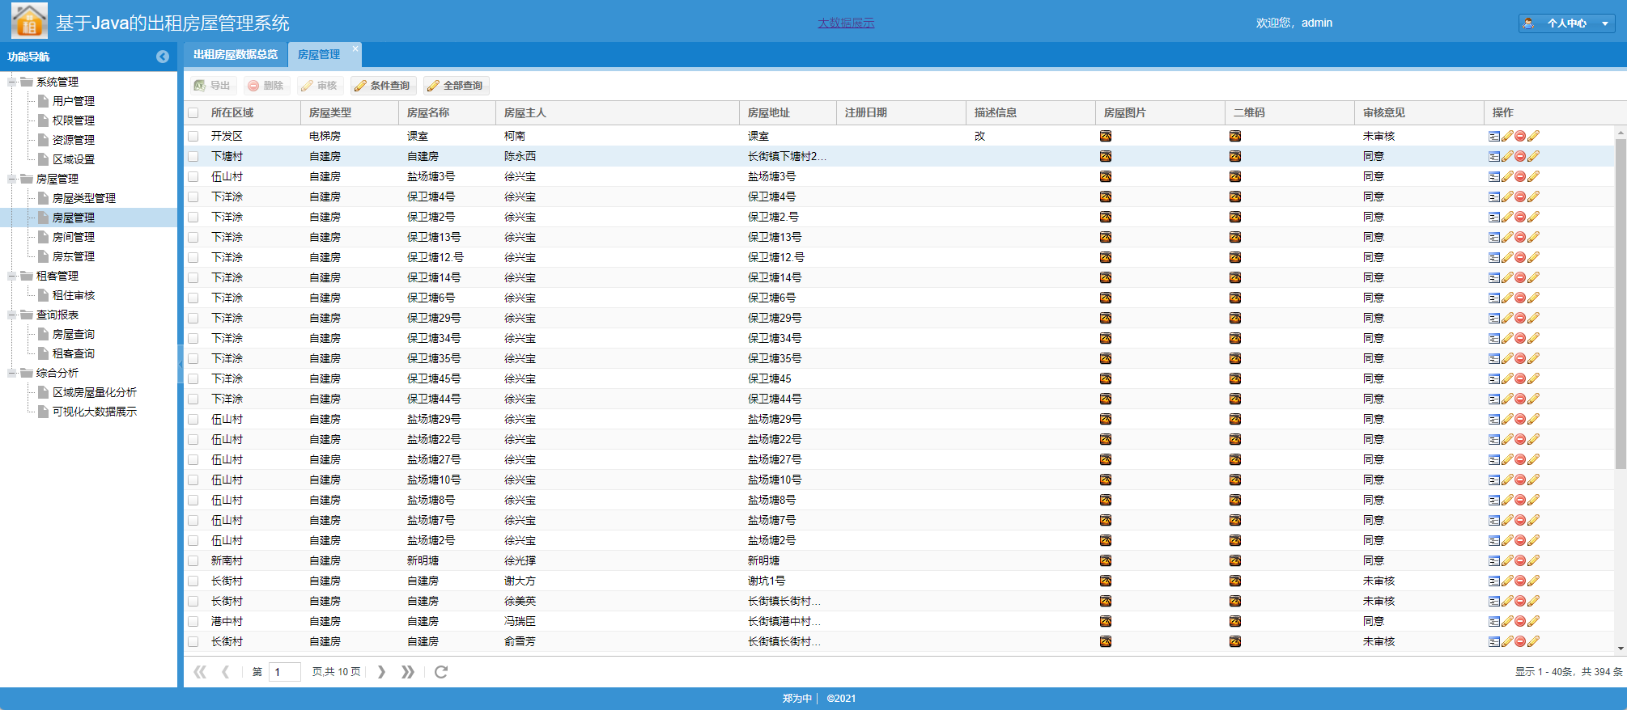Click the 导出 toolbar button
The width and height of the screenshot is (1627, 710).
[213, 86]
